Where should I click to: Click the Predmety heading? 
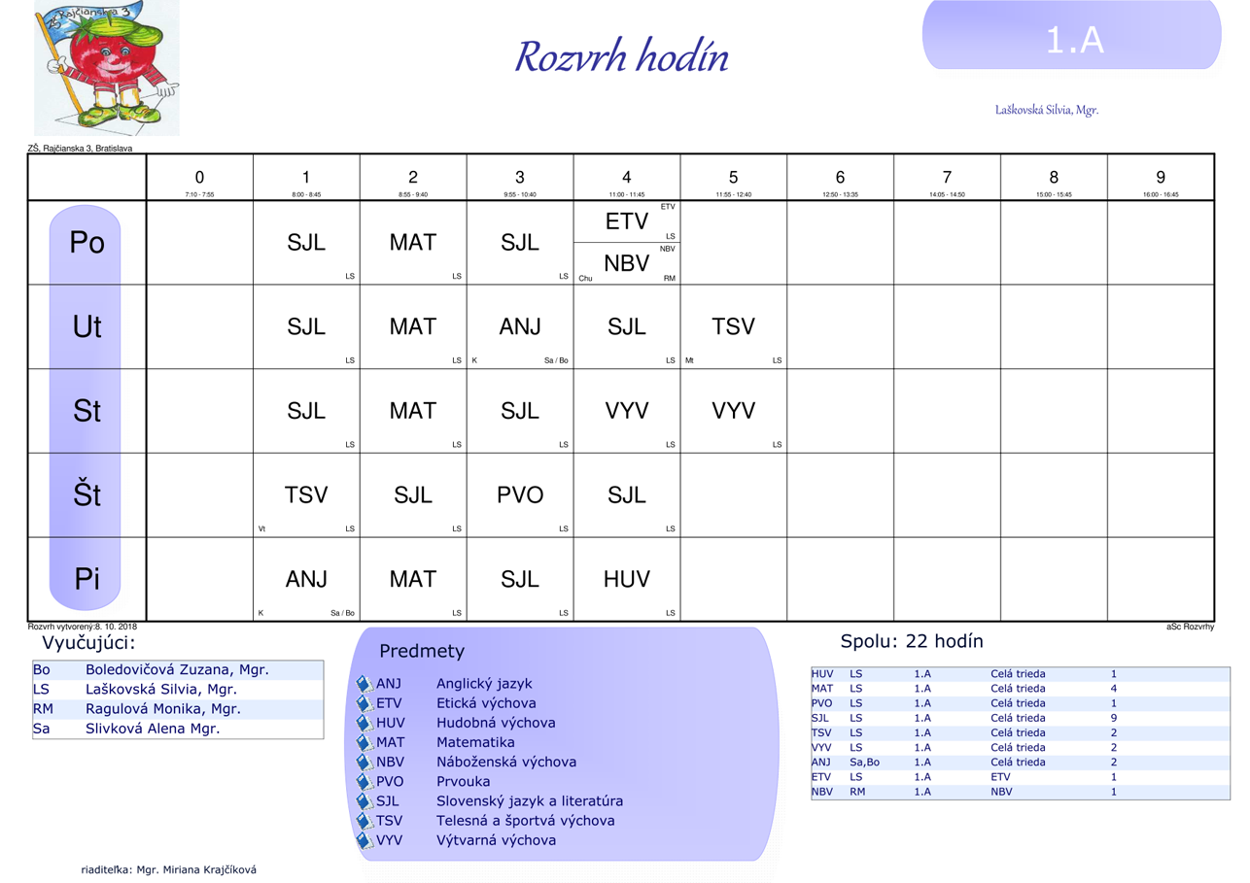[422, 651]
